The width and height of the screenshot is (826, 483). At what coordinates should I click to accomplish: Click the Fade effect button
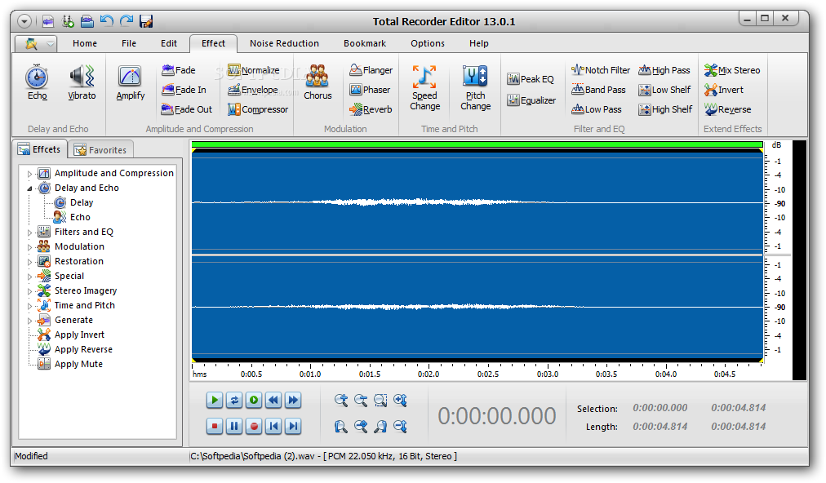[179, 70]
